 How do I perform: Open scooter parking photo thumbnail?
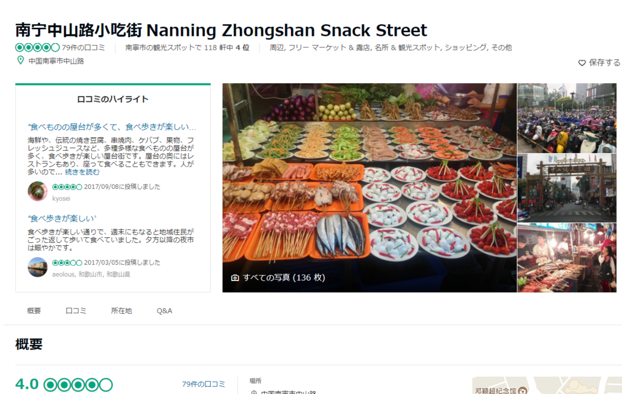point(567,118)
